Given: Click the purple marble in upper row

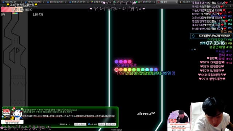Looking at the screenshot, I should tap(116, 61).
